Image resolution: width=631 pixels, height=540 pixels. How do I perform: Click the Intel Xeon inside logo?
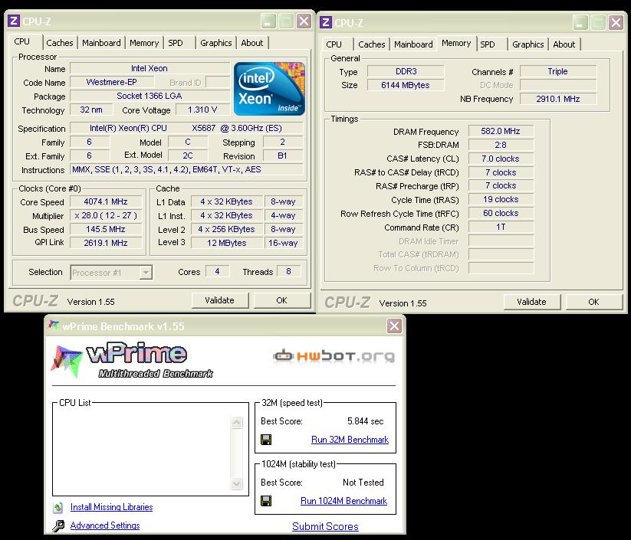[270, 88]
